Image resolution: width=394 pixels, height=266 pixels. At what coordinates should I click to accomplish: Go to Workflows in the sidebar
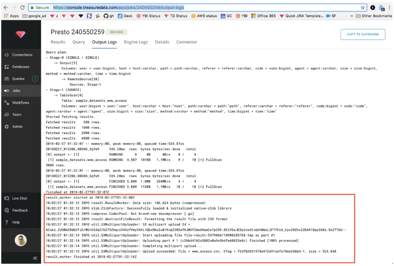coord(21,103)
